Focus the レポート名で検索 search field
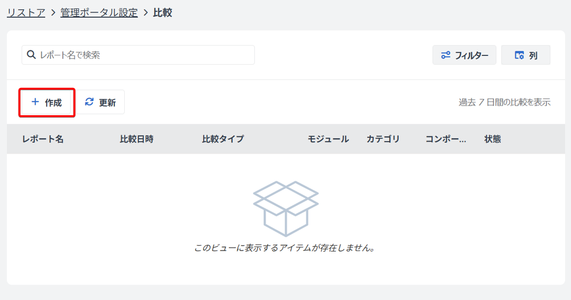The height and width of the screenshot is (300, 571). 143,55
